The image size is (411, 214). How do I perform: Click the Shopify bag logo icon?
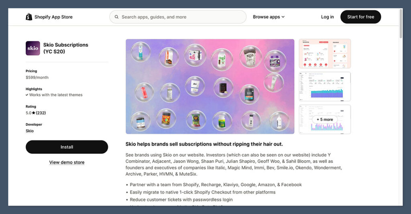(29, 17)
